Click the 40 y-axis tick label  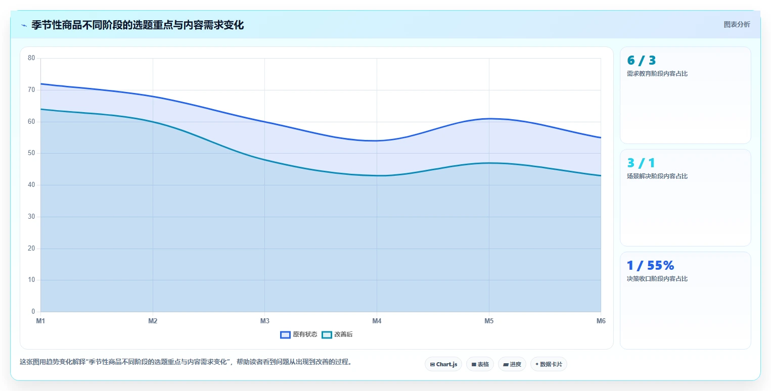tap(31, 185)
